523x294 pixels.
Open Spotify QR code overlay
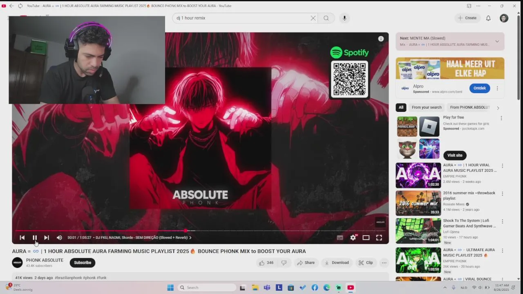click(350, 79)
